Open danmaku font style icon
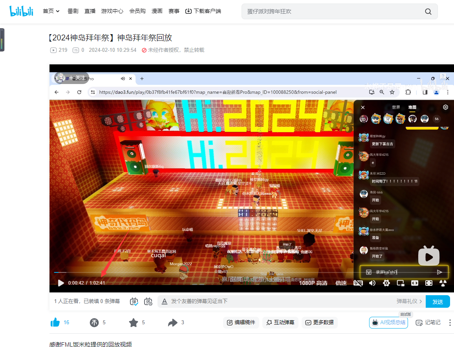Viewport: 454px width, 347px height. click(165, 301)
